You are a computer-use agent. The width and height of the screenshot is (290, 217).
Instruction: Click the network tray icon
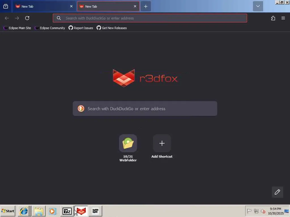(256, 211)
